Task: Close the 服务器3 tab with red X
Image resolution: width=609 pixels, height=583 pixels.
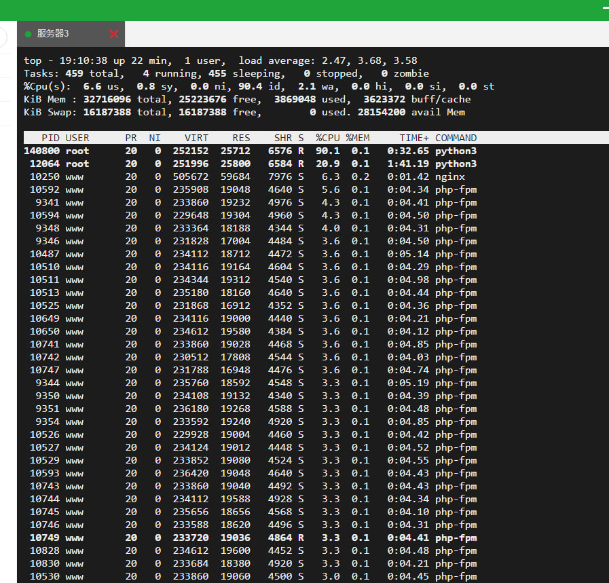Action: (x=114, y=34)
